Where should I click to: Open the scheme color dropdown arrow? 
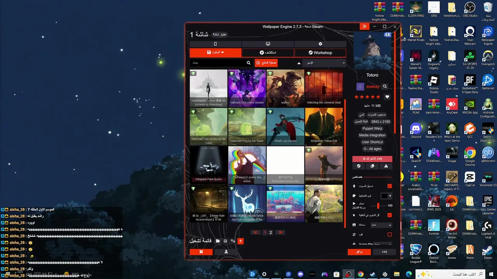[390, 196]
